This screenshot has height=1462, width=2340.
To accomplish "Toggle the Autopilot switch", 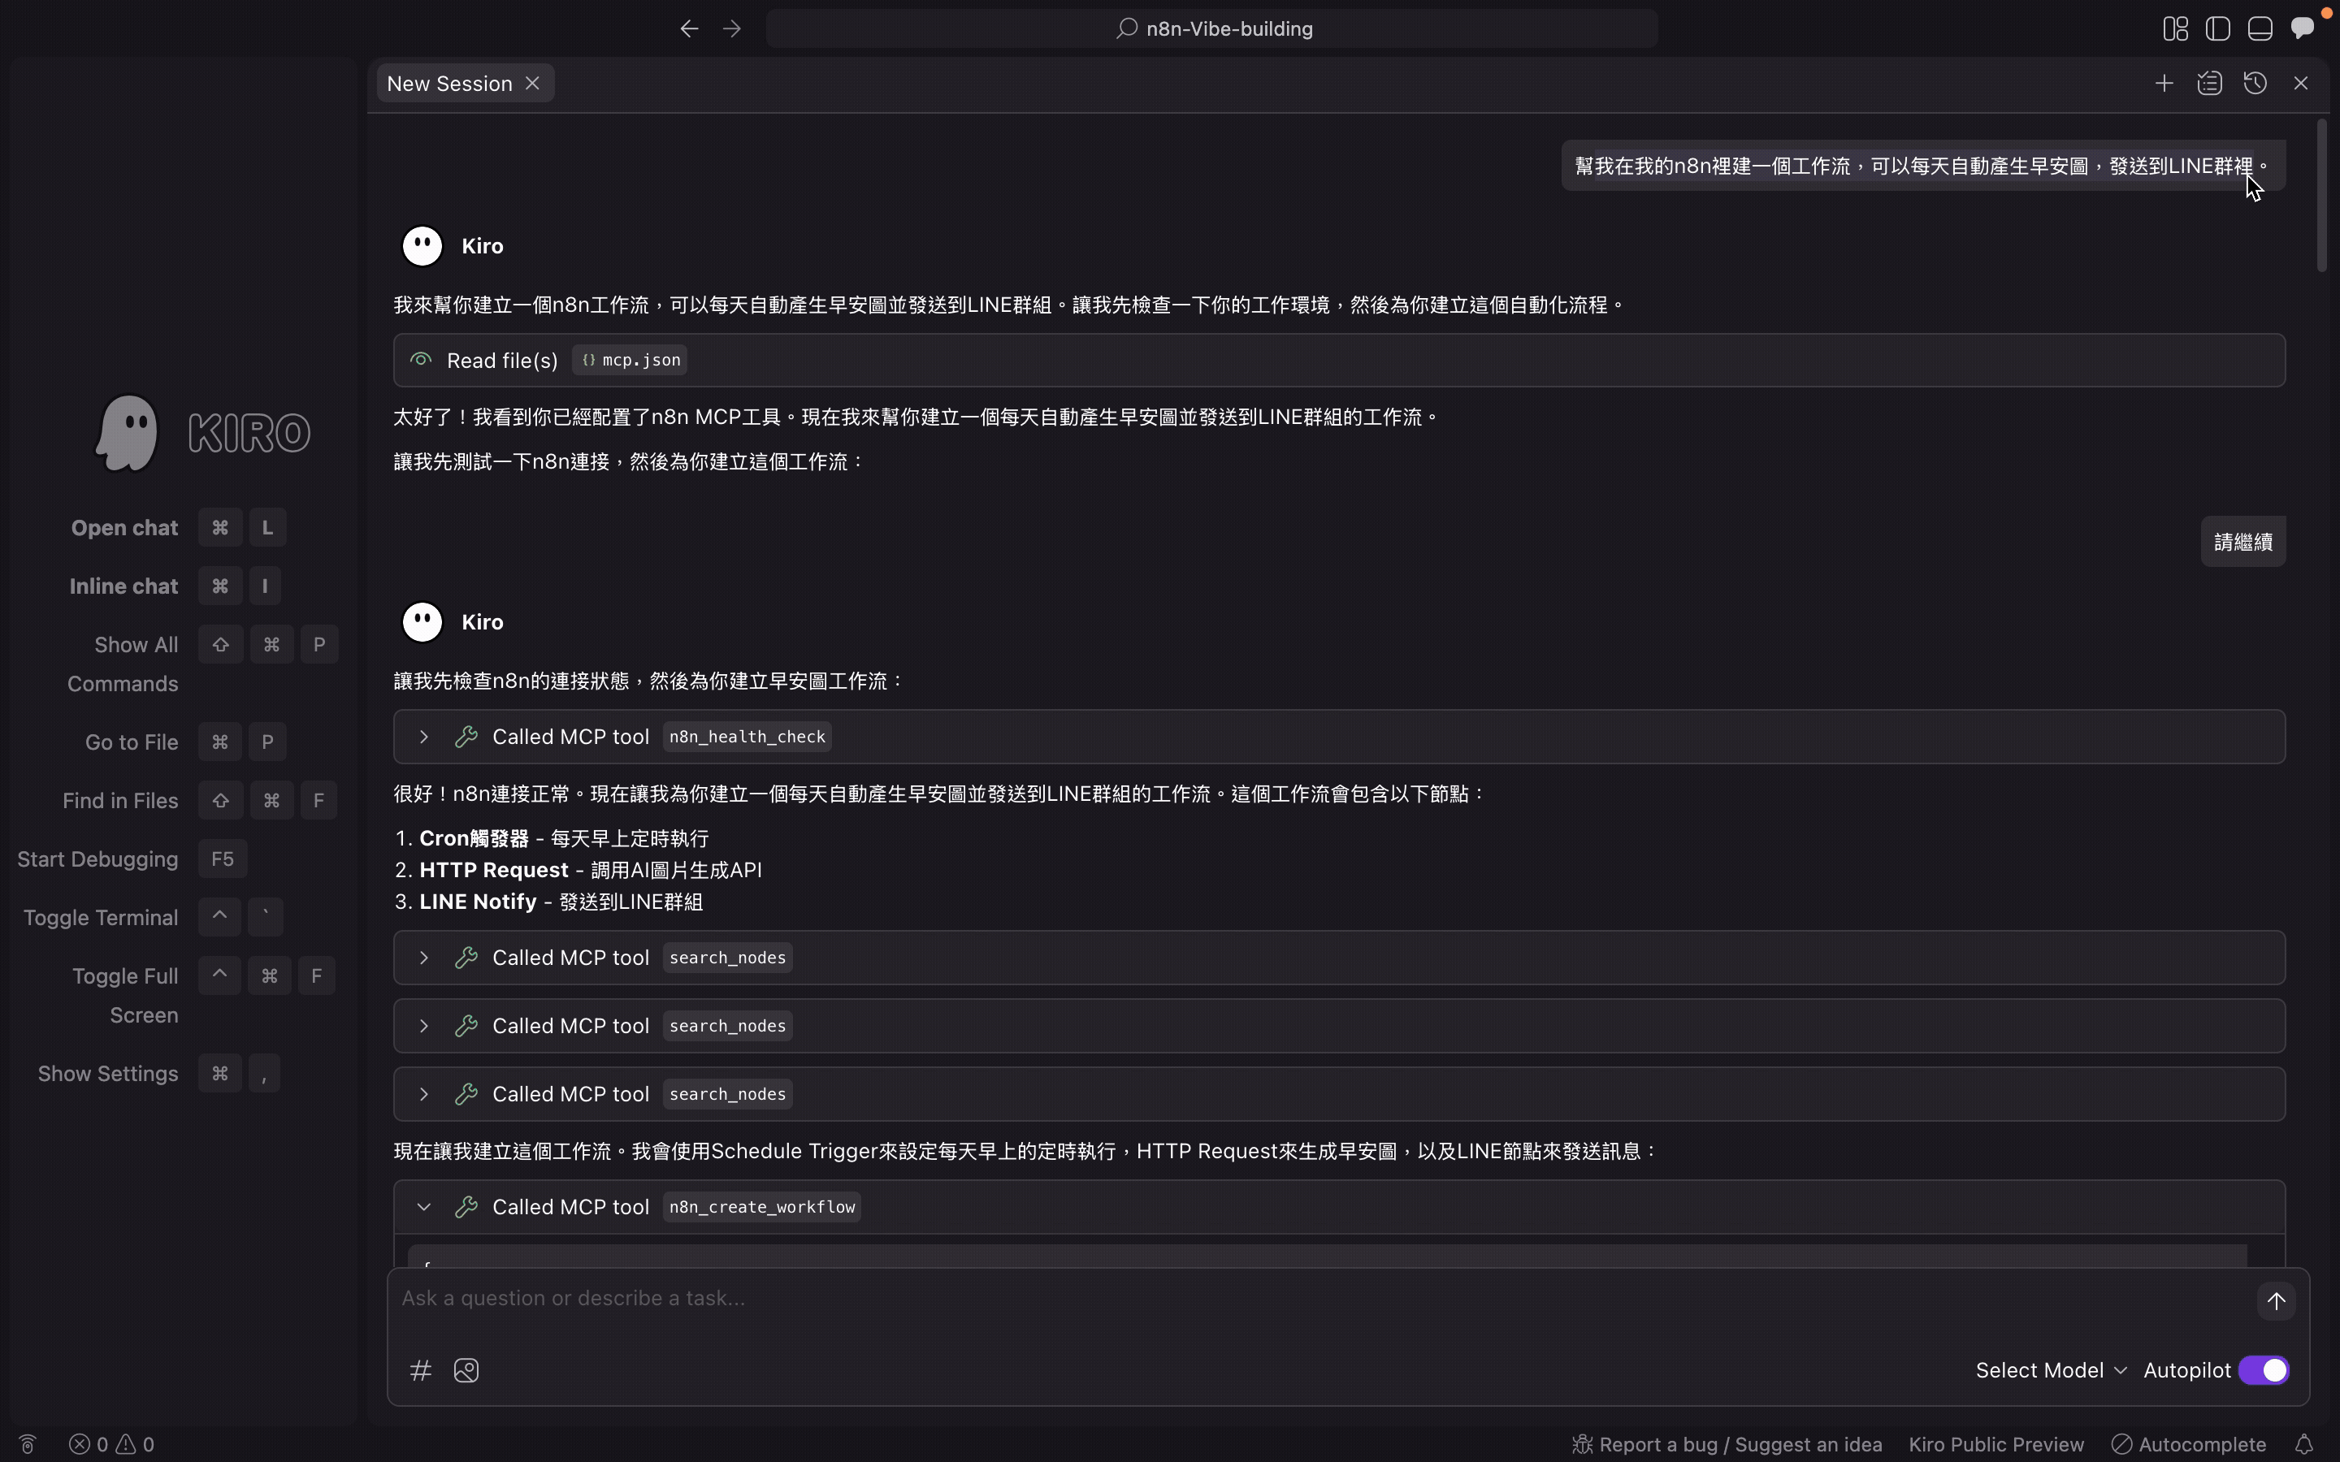I will pyautogui.click(x=2264, y=1371).
